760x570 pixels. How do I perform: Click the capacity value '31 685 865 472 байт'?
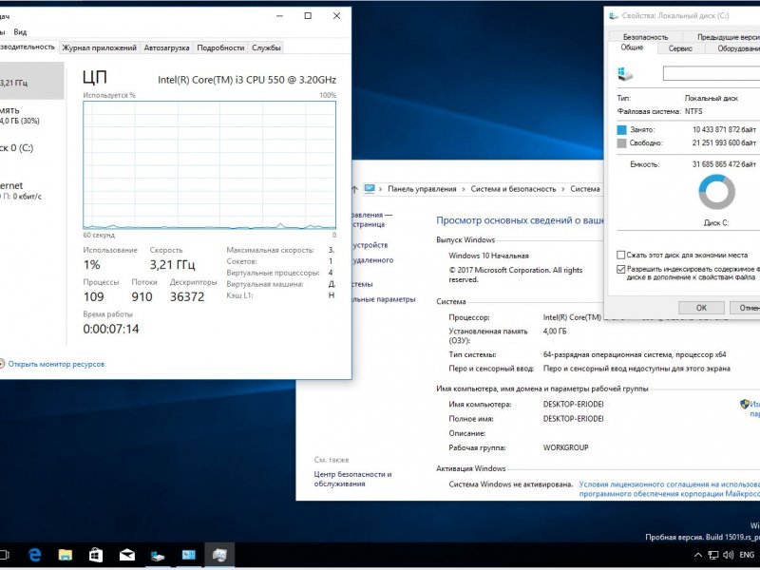point(724,164)
